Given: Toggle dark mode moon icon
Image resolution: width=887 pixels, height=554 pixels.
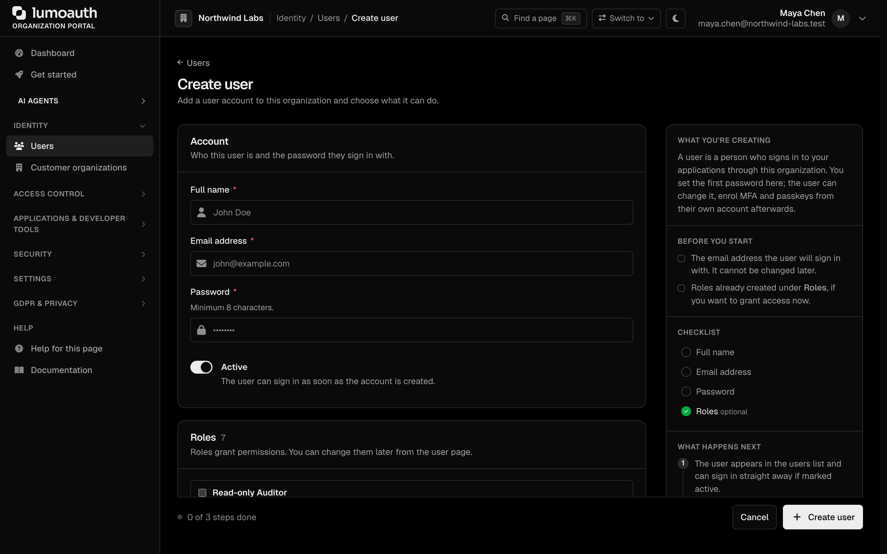Looking at the screenshot, I should click(675, 18).
